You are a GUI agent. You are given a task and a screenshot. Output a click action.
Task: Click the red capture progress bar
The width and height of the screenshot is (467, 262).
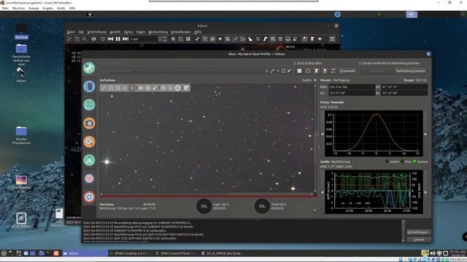(208, 196)
